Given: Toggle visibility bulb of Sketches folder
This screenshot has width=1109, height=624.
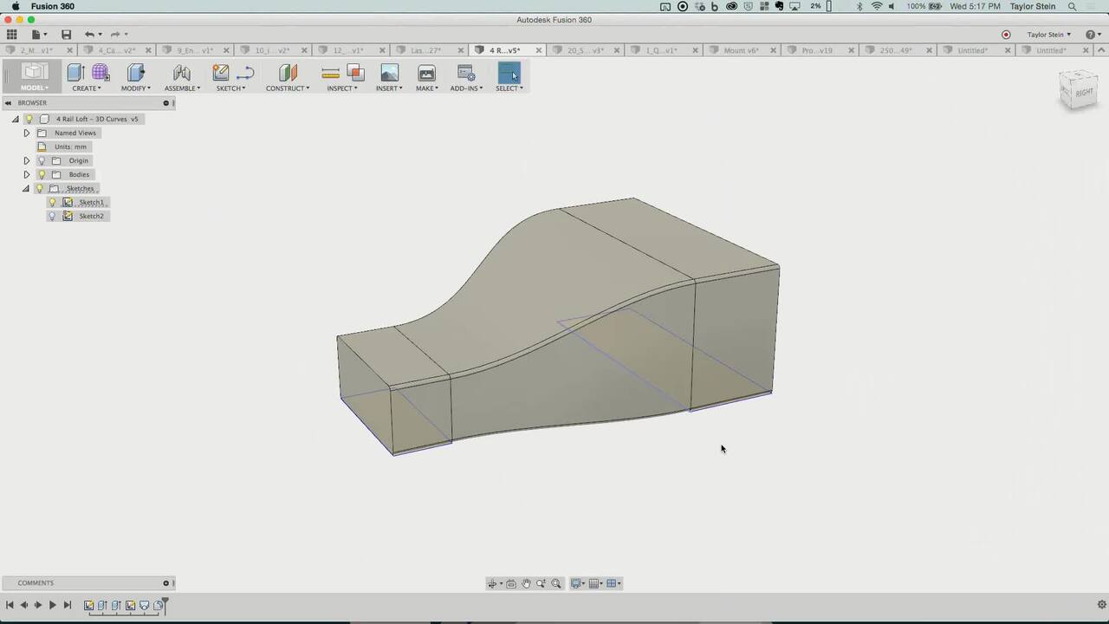Looking at the screenshot, I should [x=39, y=188].
